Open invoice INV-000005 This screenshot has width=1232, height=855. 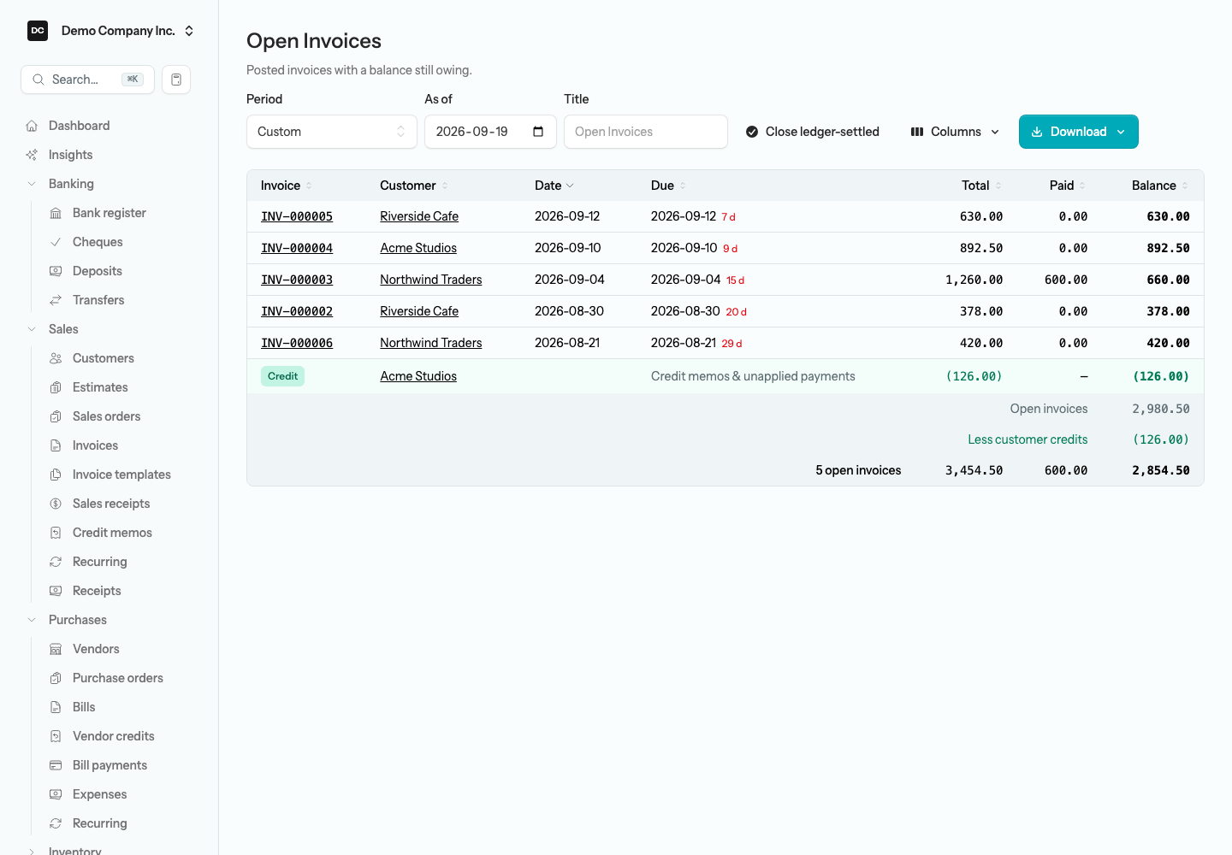click(x=297, y=216)
